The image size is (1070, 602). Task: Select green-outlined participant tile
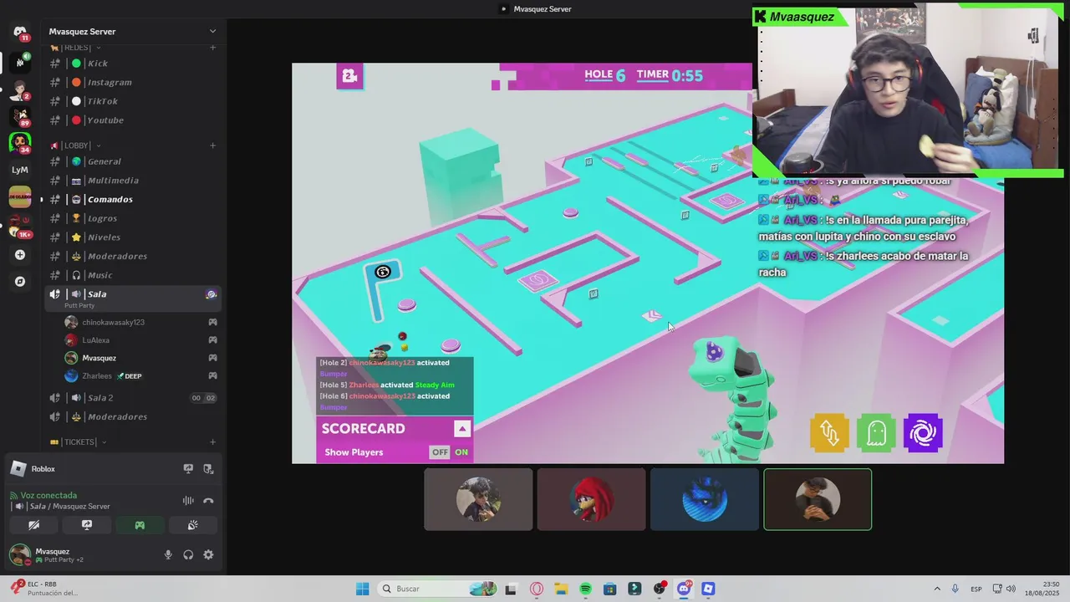[x=818, y=499]
